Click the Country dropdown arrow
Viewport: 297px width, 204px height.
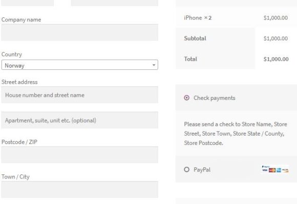pyautogui.click(x=154, y=65)
